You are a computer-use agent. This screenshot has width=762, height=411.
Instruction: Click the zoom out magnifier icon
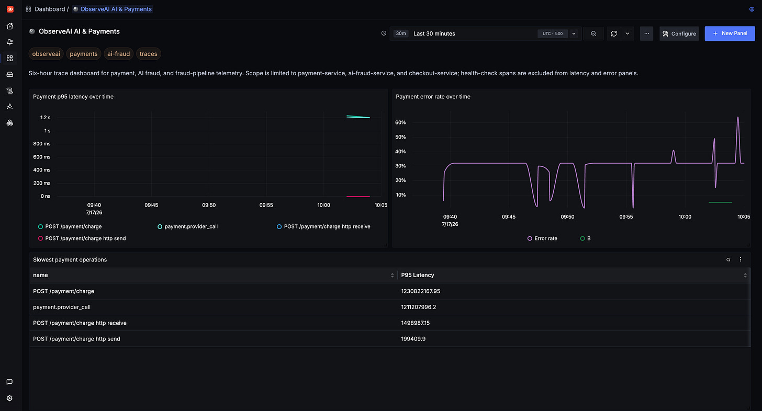click(593, 33)
